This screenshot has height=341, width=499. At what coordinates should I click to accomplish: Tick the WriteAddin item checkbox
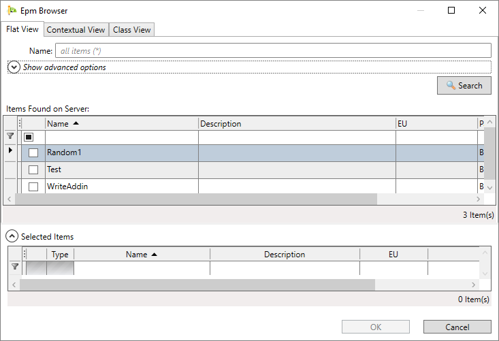(x=33, y=186)
